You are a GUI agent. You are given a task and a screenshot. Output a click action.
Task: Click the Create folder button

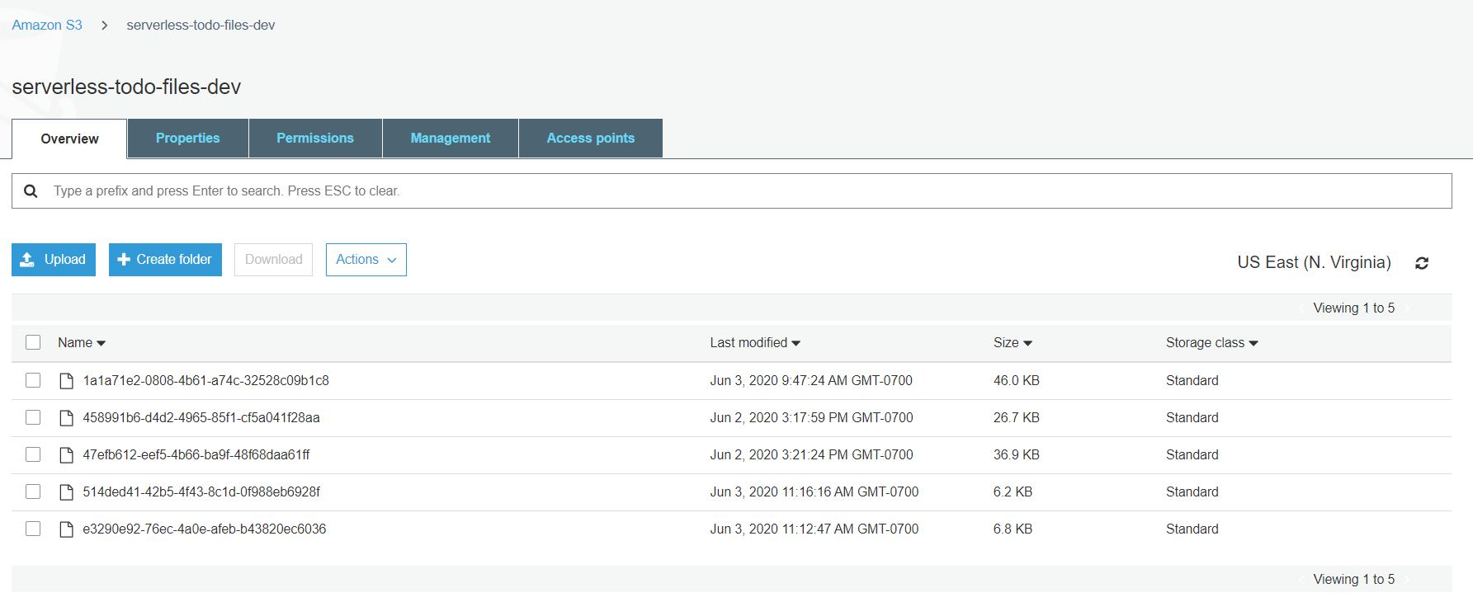(165, 259)
